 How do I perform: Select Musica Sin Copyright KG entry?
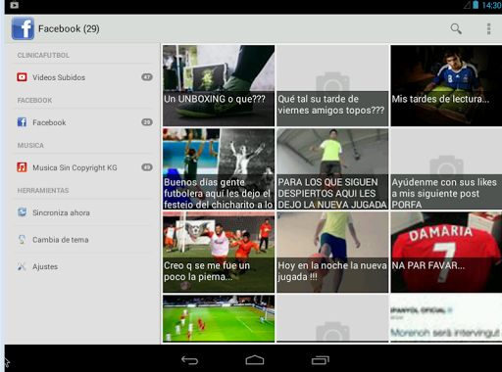click(82, 167)
